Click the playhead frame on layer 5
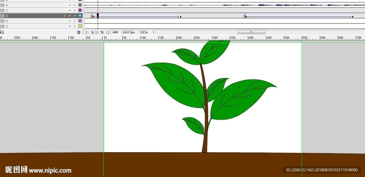365x177 pixels. (x=98, y=16)
